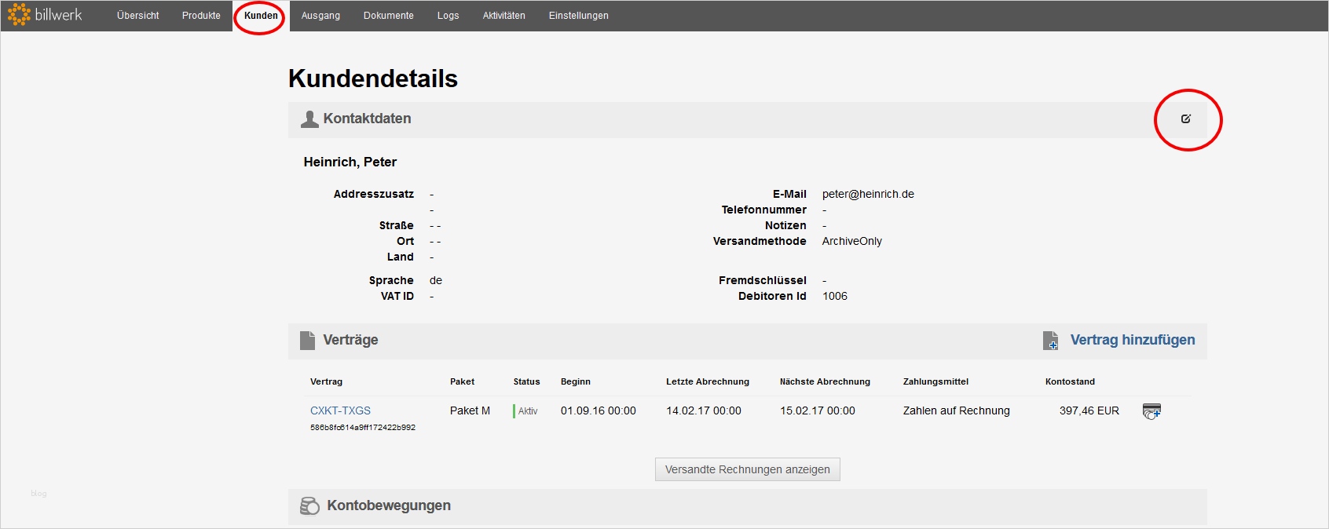Image resolution: width=1329 pixels, height=529 pixels.
Task: Select the email peter@heinrich.de
Action: click(x=868, y=194)
